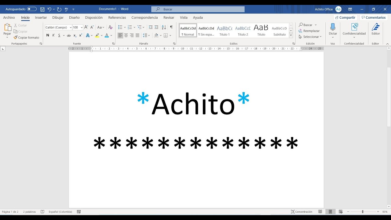Open the Archivo tab

(9, 17)
